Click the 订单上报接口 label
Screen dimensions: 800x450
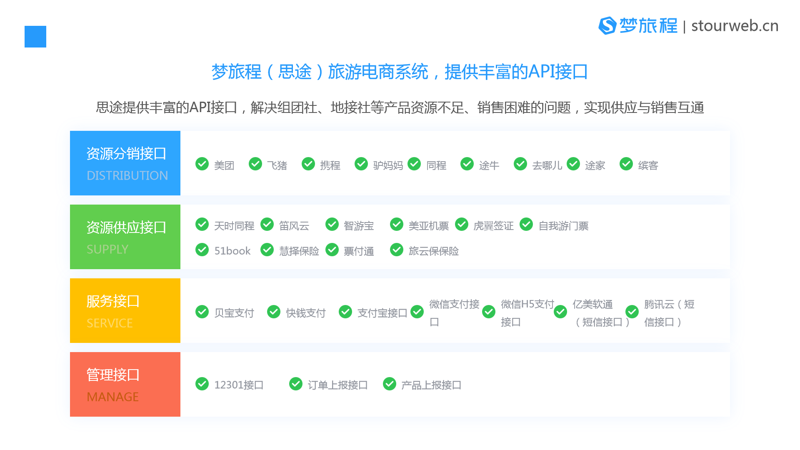pyautogui.click(x=337, y=385)
